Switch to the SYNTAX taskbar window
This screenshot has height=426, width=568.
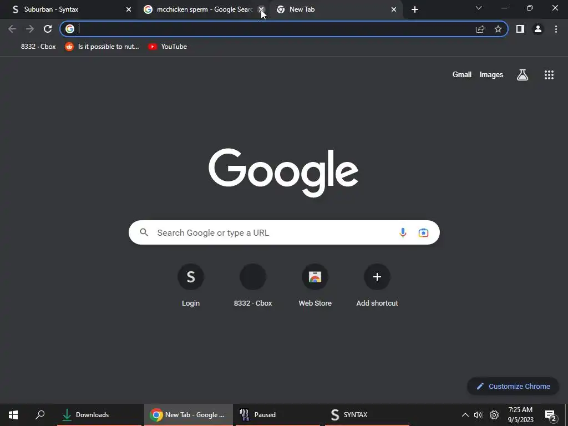(x=367, y=415)
